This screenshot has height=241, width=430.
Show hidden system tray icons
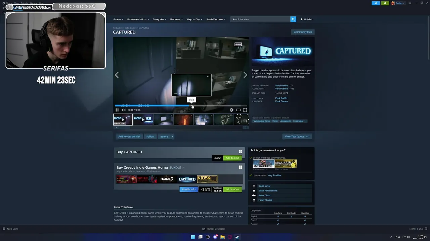pos(391,237)
